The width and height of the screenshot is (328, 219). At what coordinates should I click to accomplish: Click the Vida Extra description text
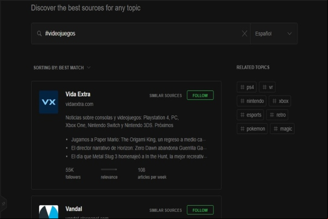point(122,121)
